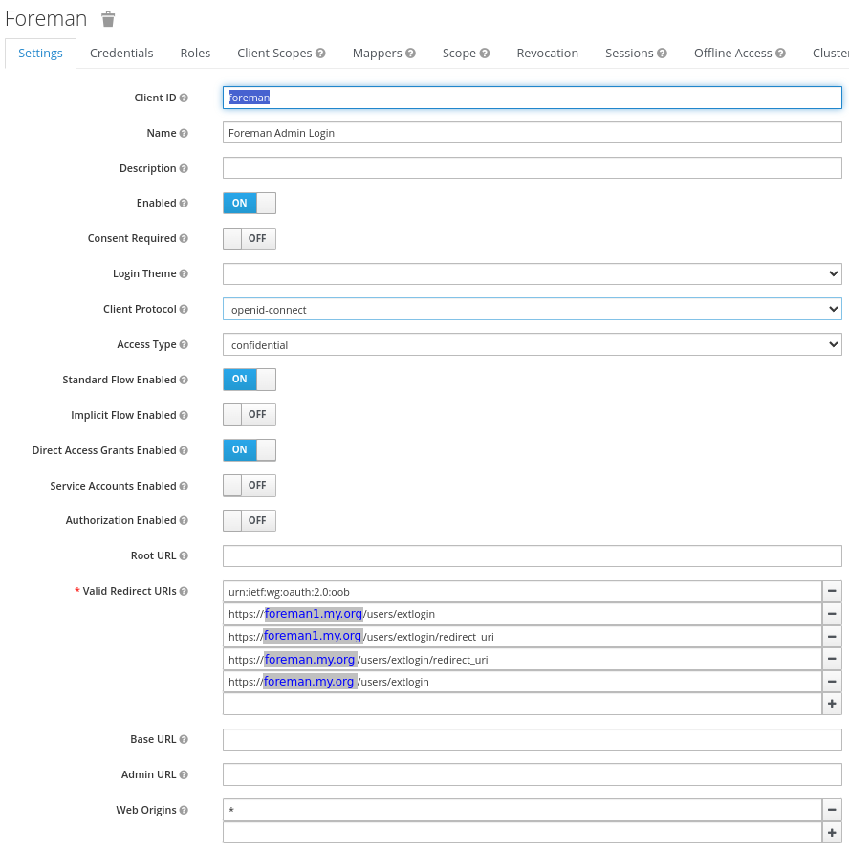Show help icon for Admin URL
The height and width of the screenshot is (849, 849).
[184, 774]
